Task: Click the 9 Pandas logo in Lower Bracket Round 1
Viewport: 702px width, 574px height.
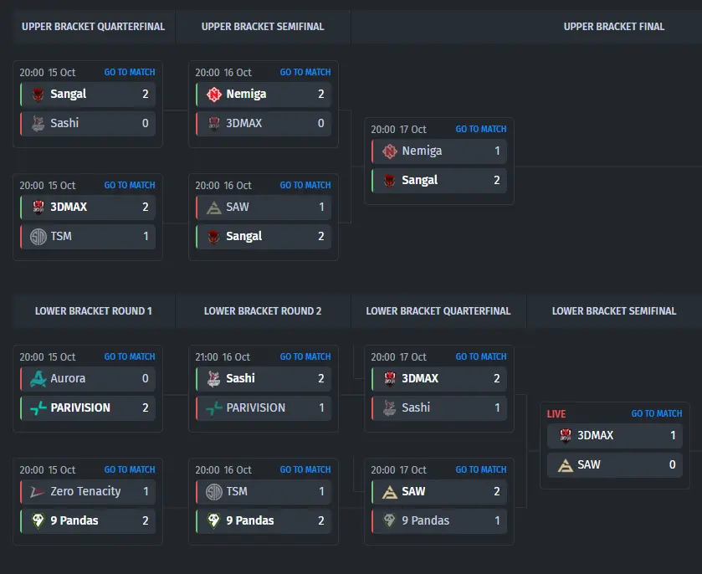Action: [x=38, y=520]
